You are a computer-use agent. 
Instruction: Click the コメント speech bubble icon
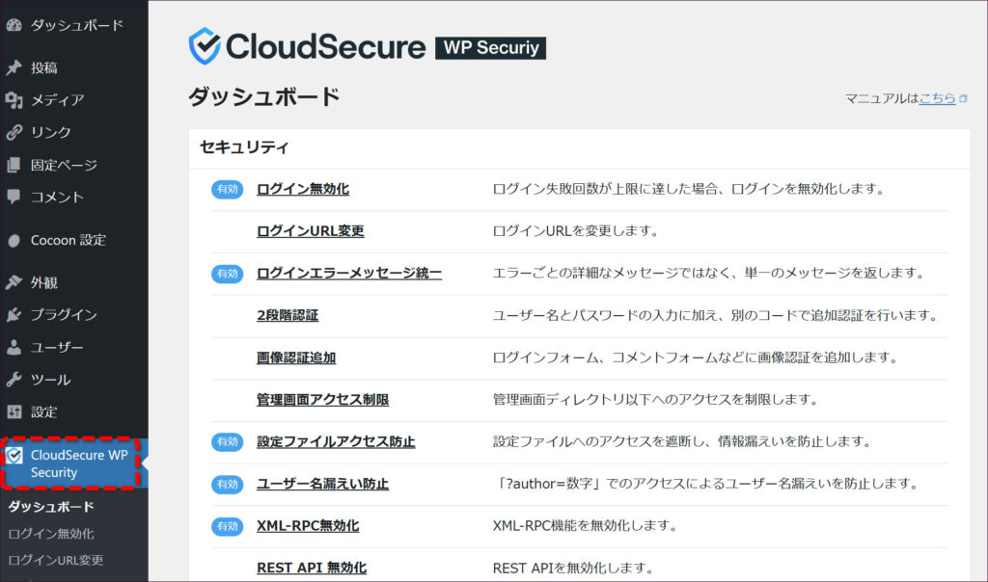coord(14,197)
